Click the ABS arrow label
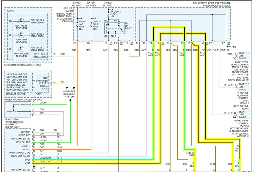This screenshot has width=255, height=172. 234,47
